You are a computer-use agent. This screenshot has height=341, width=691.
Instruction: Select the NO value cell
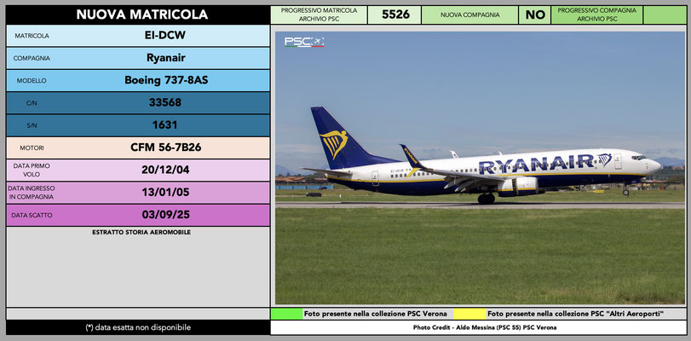pos(535,15)
